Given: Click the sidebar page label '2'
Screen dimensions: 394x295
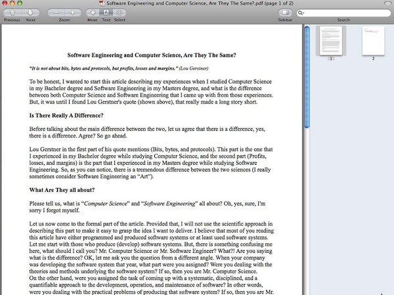Looking at the screenshot, I should 373,58.
